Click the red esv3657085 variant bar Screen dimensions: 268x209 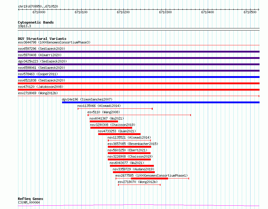pyautogui.click(x=129, y=147)
